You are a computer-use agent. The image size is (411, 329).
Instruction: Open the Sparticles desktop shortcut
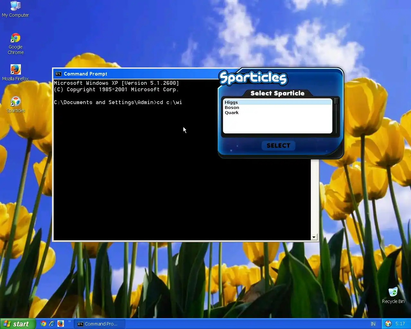(15, 105)
